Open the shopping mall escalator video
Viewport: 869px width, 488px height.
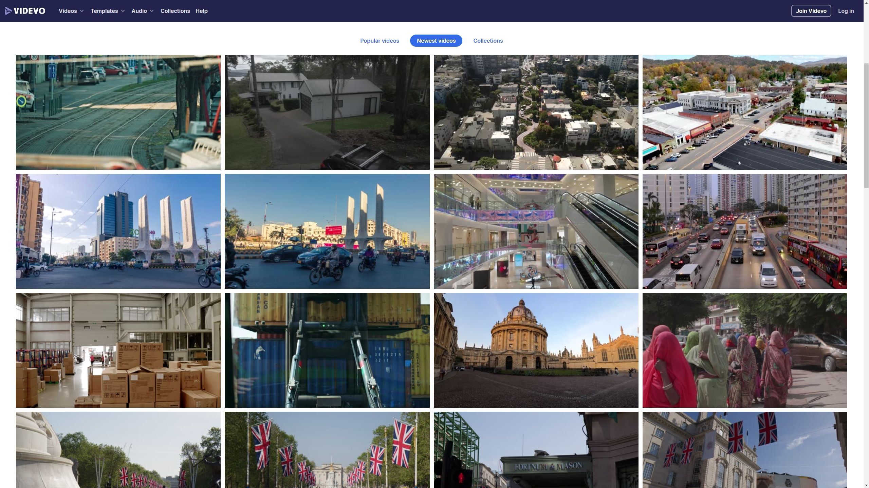[536, 231]
